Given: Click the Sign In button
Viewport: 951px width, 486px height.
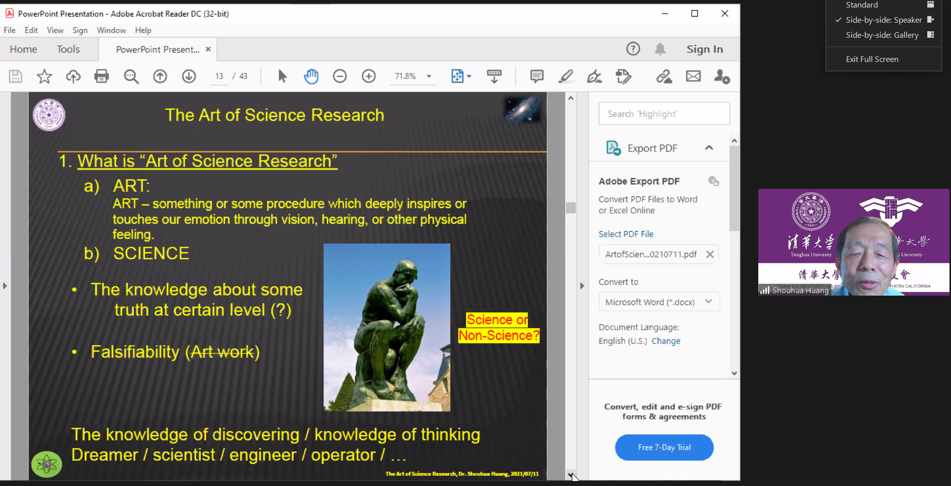Looking at the screenshot, I should pyautogui.click(x=705, y=49).
